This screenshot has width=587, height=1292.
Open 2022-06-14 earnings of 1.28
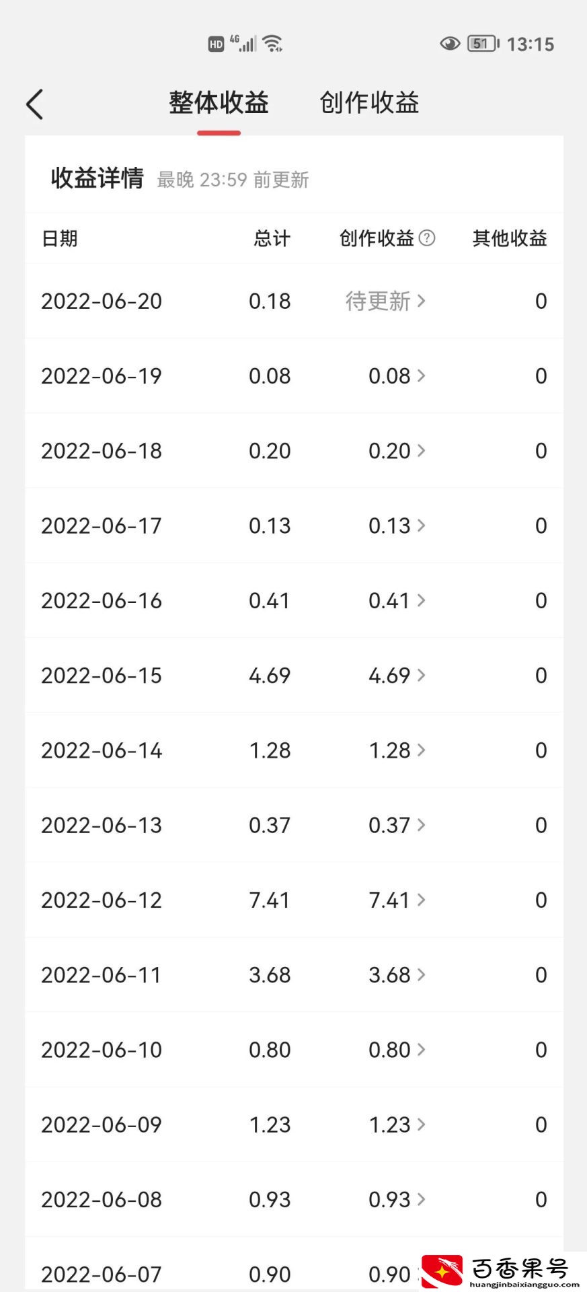pyautogui.click(x=397, y=750)
